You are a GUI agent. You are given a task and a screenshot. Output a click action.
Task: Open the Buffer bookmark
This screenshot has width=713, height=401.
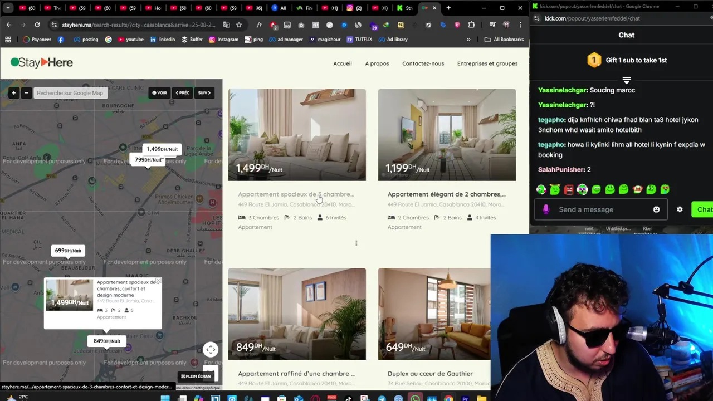pyautogui.click(x=192, y=40)
